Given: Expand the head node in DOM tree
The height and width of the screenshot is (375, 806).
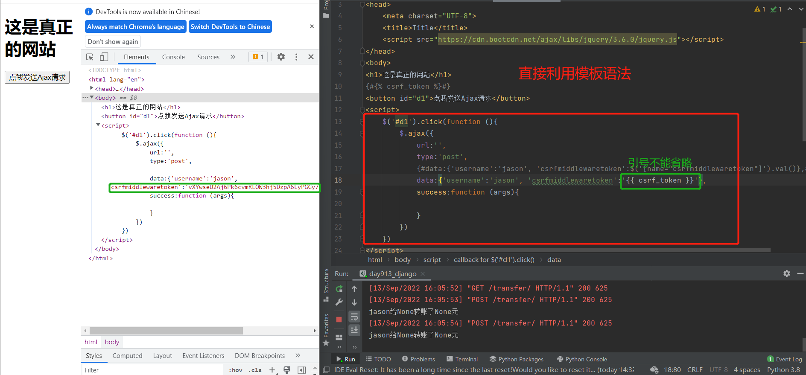Looking at the screenshot, I should point(91,88).
